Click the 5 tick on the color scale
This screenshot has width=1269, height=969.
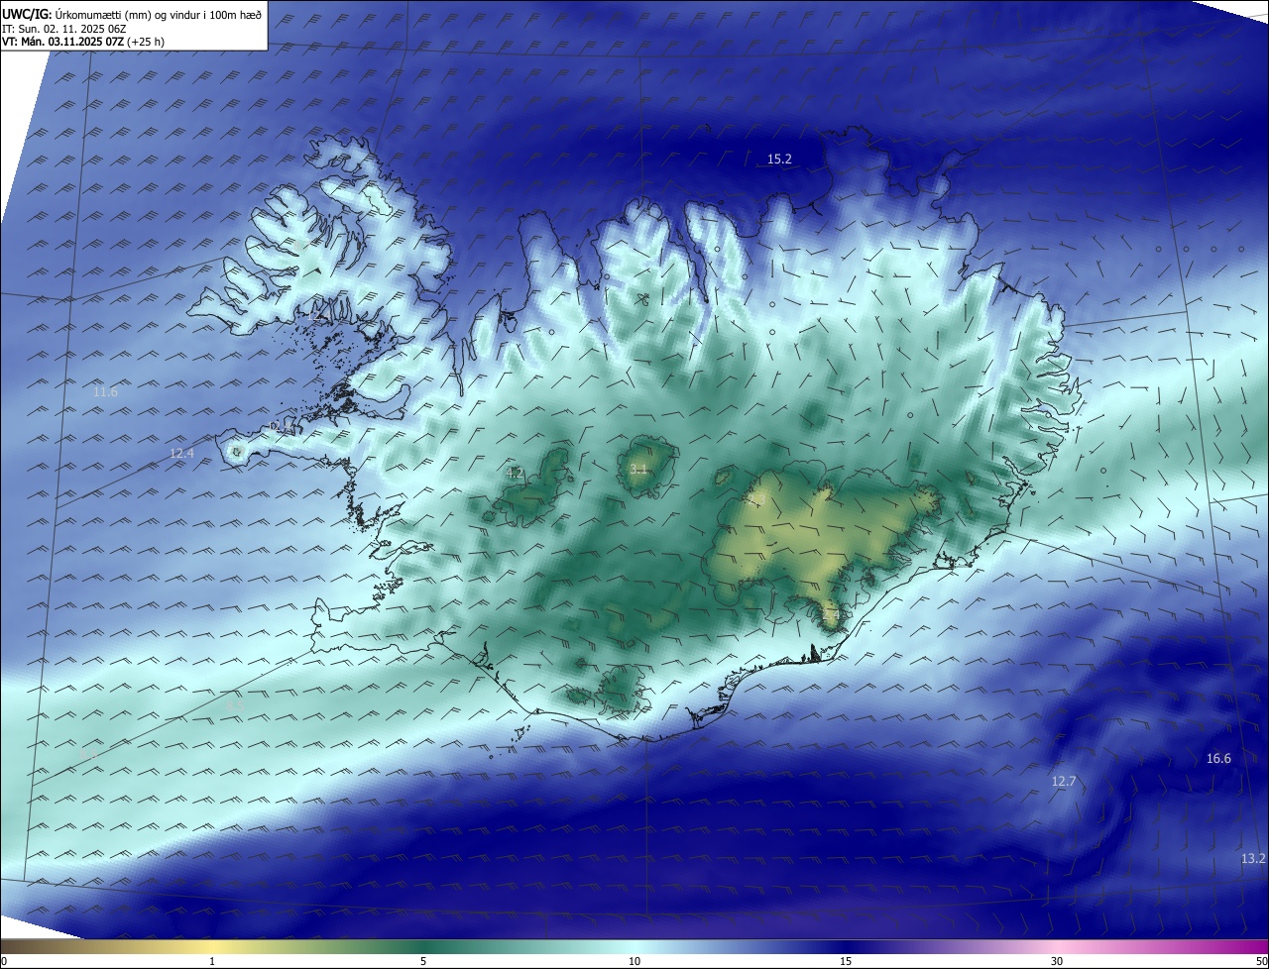(x=423, y=961)
